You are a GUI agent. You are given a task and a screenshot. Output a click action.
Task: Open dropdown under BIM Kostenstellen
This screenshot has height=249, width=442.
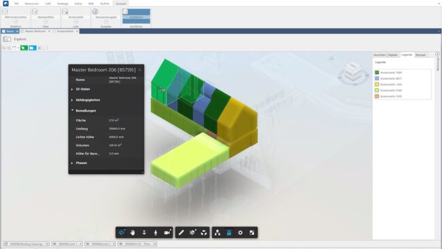pos(16,22)
